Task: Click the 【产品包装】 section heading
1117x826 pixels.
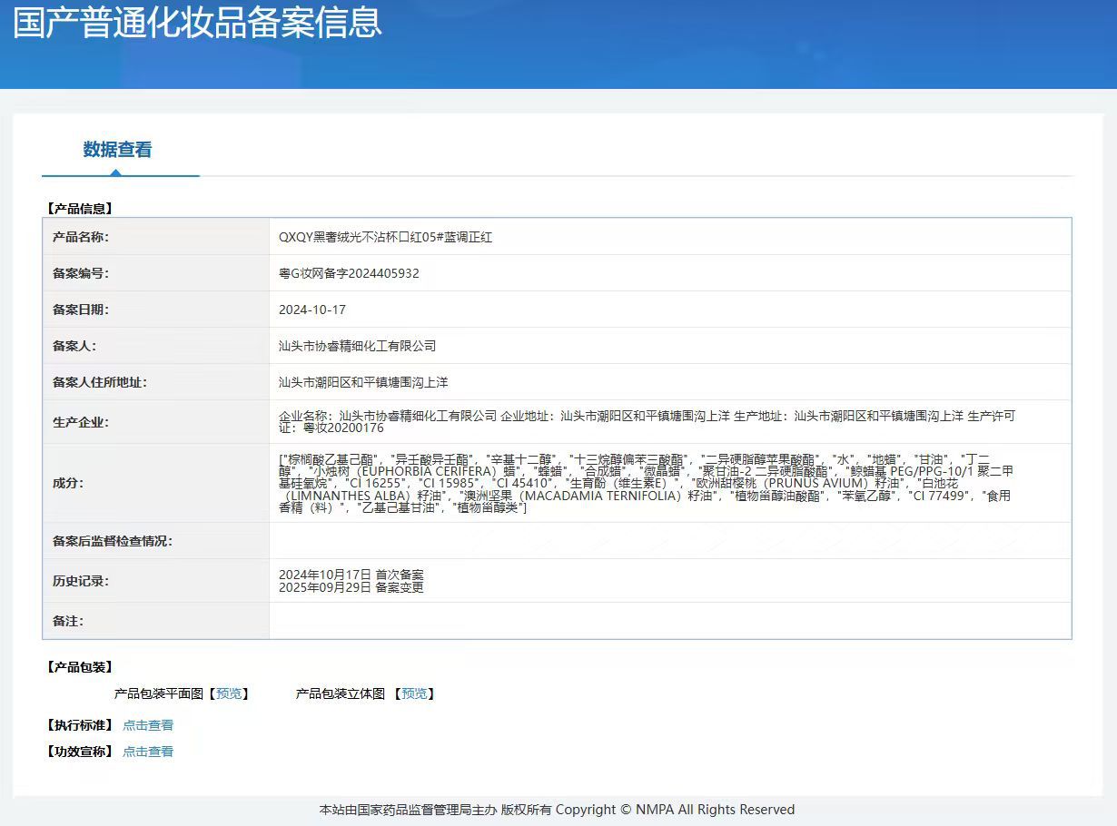Action: tap(80, 667)
